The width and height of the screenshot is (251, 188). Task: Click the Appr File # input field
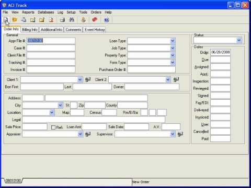[51, 41]
